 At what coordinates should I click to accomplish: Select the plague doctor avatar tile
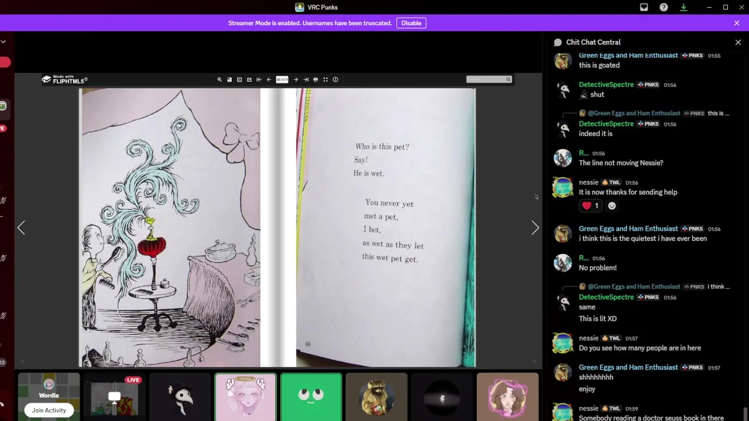coord(180,397)
